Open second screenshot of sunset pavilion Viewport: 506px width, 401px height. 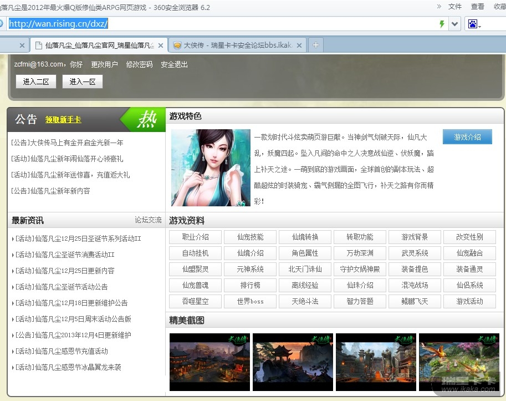293,362
